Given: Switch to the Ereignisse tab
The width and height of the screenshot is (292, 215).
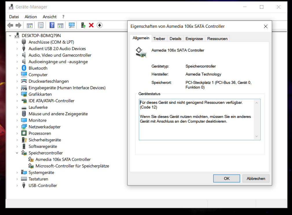Looking at the screenshot, I should pyautogui.click(x=194, y=39).
